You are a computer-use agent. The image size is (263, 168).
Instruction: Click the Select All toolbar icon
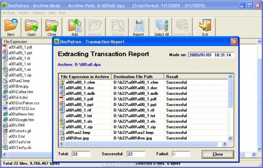[162, 25]
